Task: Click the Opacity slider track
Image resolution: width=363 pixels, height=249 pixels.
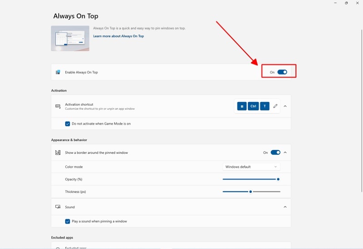Action: point(250,179)
